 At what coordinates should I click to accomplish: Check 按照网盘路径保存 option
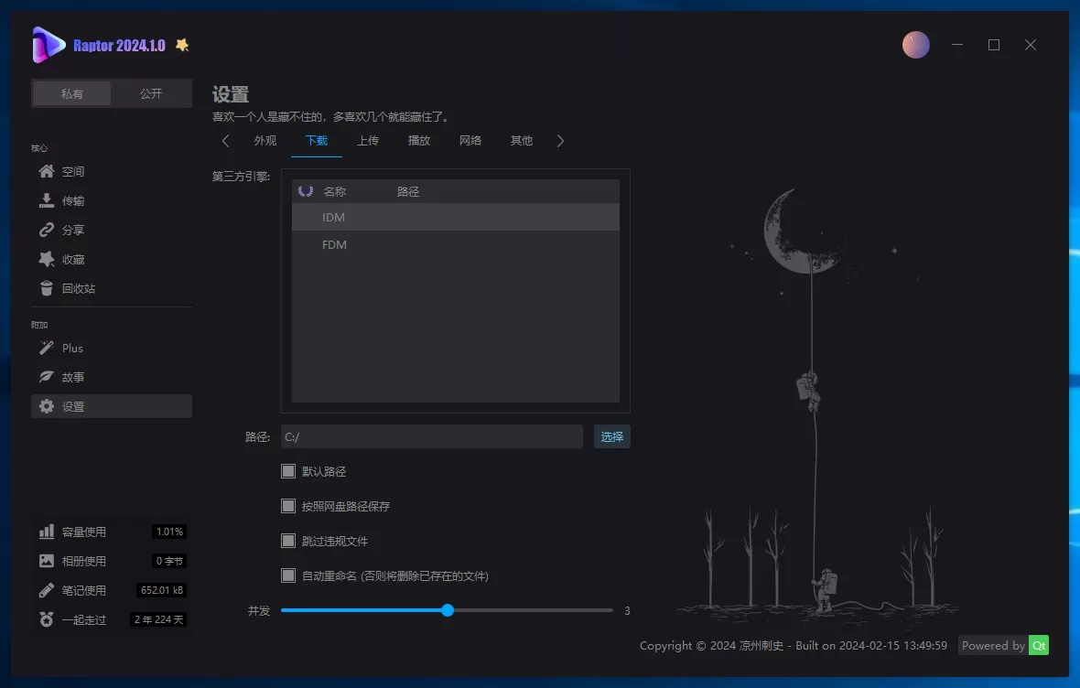tap(287, 506)
